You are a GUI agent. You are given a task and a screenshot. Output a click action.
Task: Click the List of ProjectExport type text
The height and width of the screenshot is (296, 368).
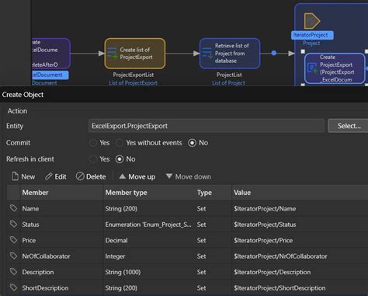[133, 83]
